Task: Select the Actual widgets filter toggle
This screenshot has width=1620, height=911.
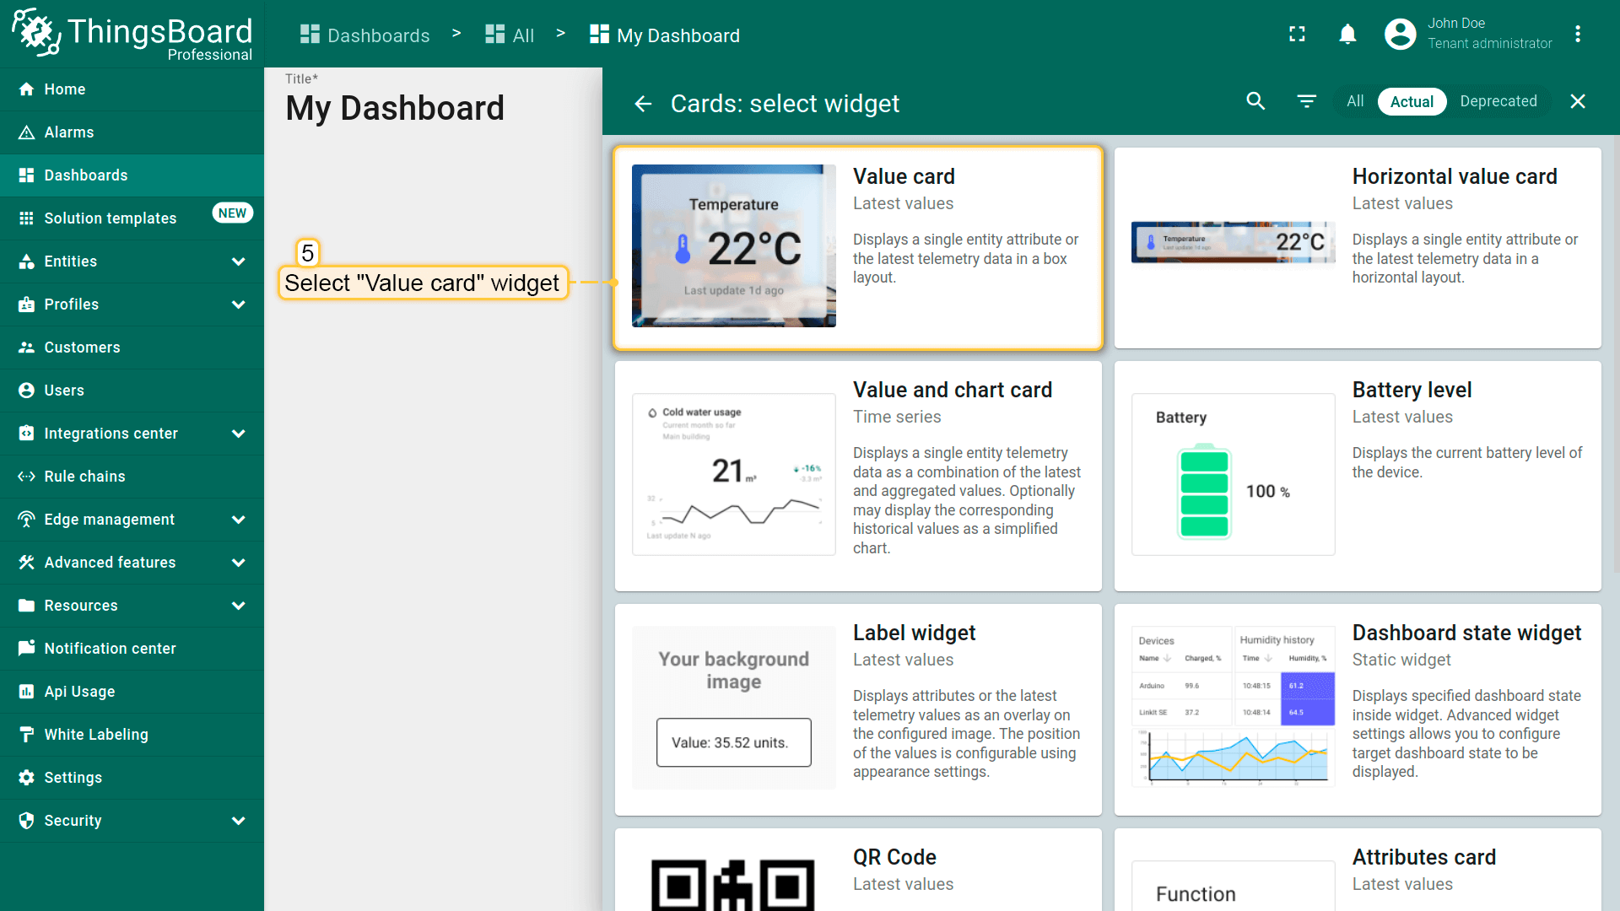Action: (x=1412, y=101)
